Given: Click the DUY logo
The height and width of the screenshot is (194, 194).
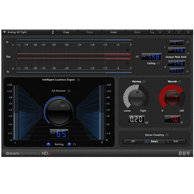Looking at the screenshot, I should (x=184, y=153).
